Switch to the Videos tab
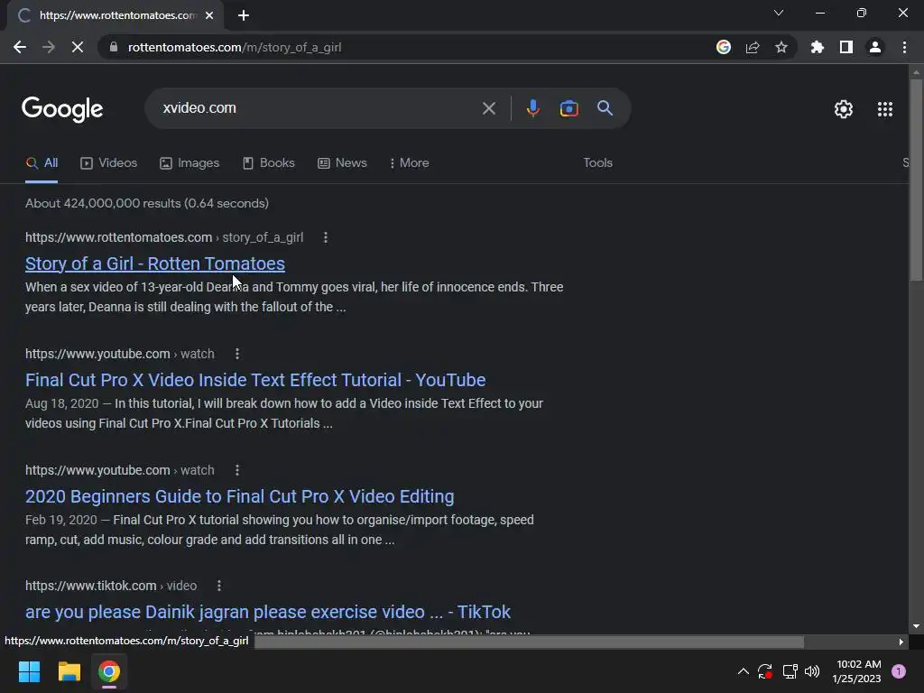The height and width of the screenshot is (693, 924). [109, 163]
